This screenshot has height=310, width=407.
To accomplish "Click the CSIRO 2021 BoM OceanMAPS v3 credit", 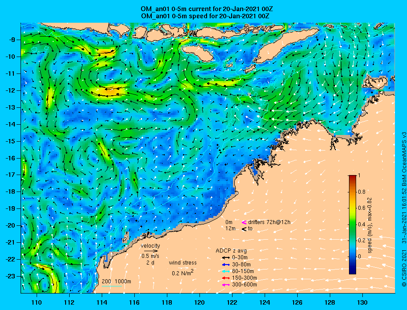I will click(x=404, y=209).
